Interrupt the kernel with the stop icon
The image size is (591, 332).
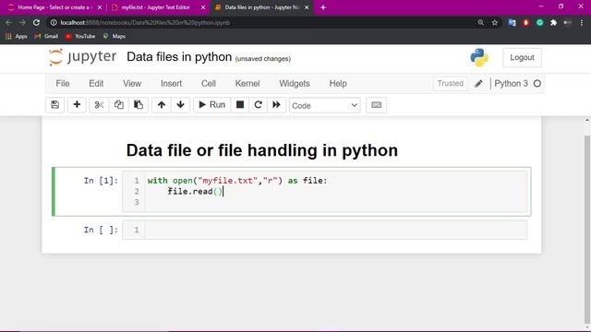240,104
